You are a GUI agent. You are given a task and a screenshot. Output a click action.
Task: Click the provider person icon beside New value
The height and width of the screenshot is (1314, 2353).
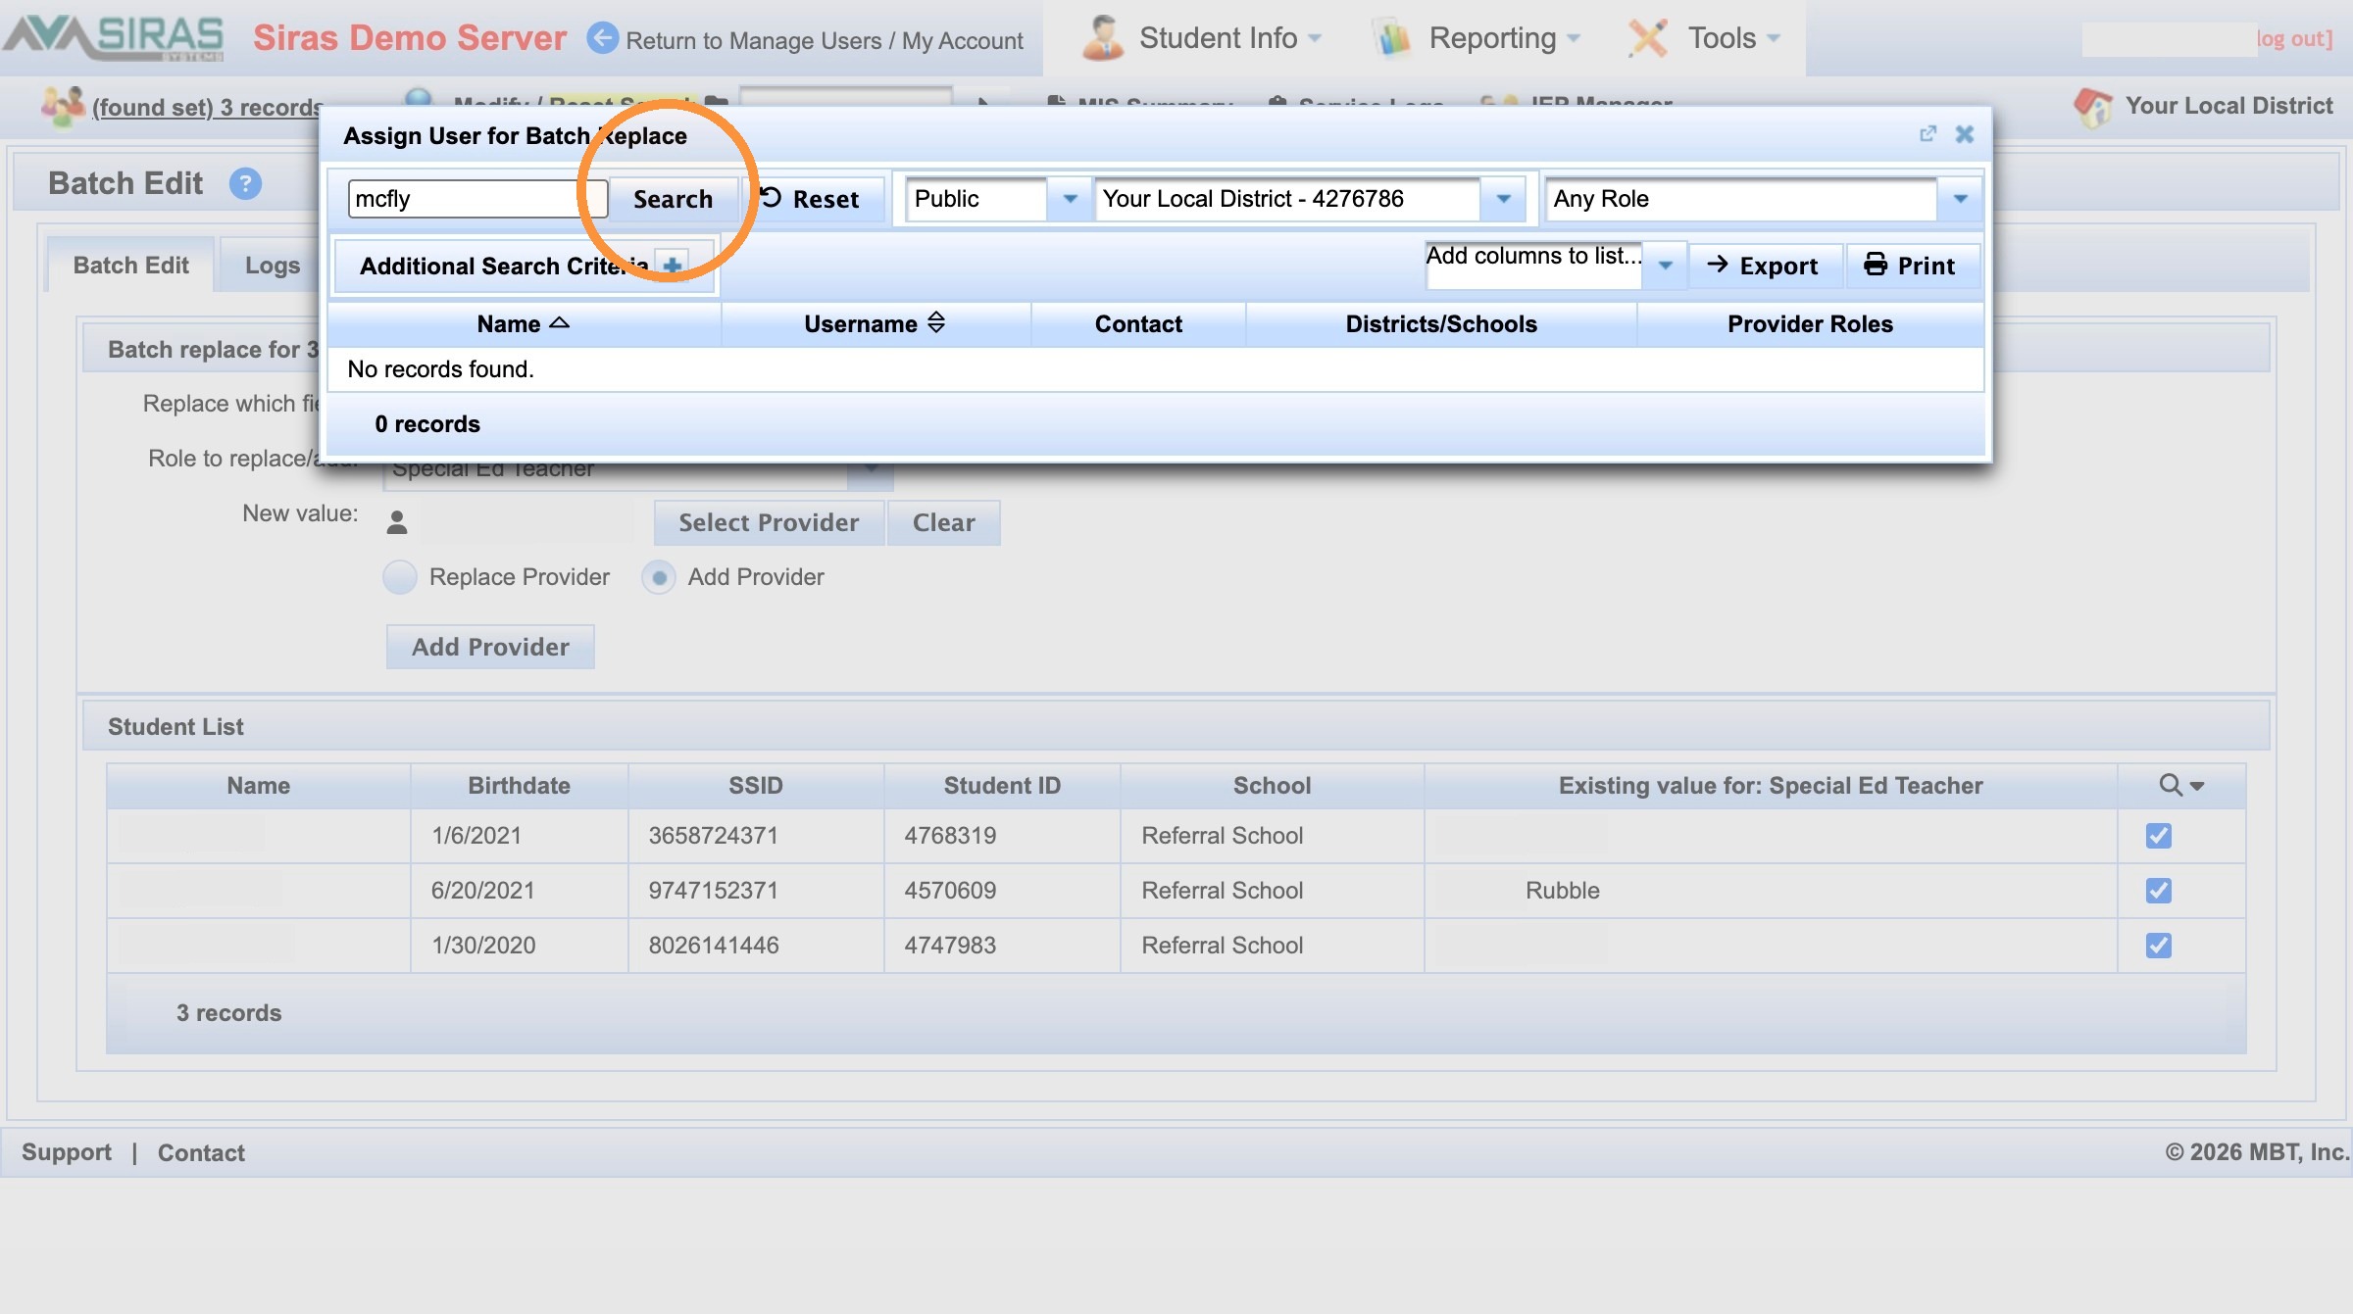pos(396,522)
